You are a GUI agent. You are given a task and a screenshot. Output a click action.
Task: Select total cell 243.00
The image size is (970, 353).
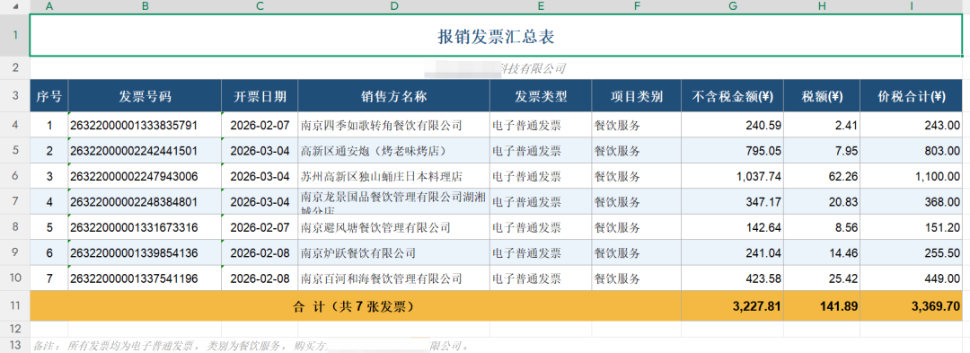tap(912, 125)
